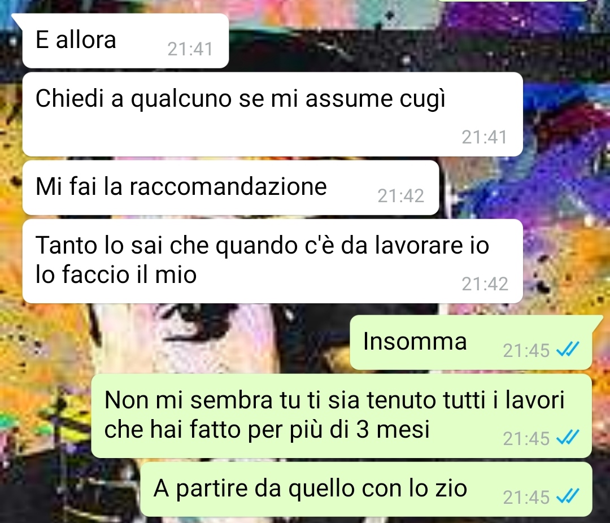The width and height of the screenshot is (610, 523).
Task: Tap the green "Insomma" sent message
Action: pos(470,342)
